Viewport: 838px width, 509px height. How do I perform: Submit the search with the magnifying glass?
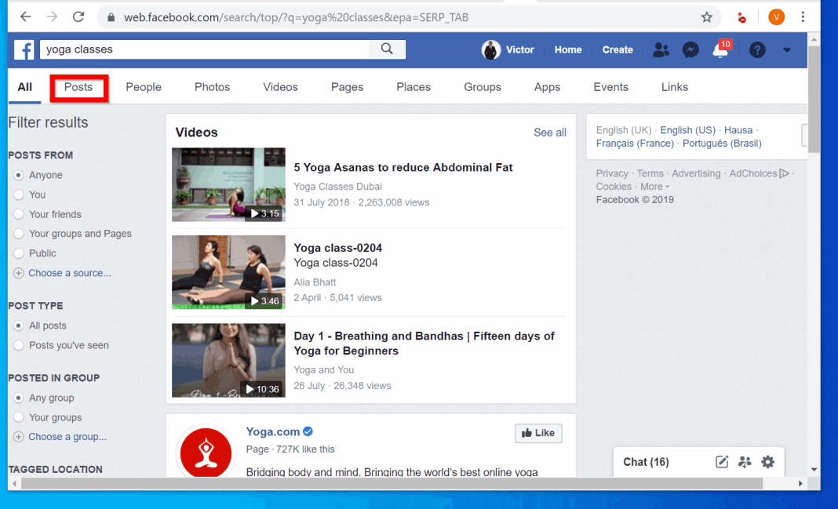pos(387,49)
